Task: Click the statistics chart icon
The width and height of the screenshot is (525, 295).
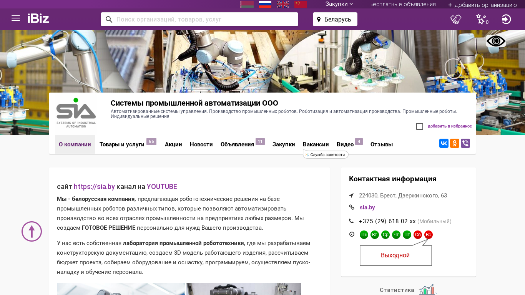Action: pyautogui.click(x=428, y=290)
